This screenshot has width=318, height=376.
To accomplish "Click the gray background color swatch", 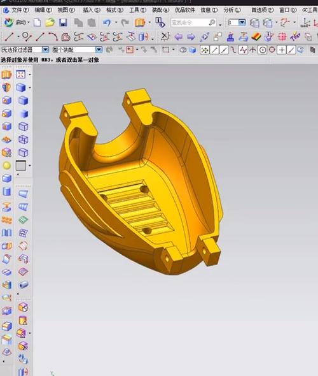I will [21, 166].
